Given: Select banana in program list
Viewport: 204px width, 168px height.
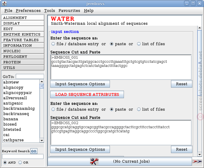Looking at the screenshot, I should 21,119.
